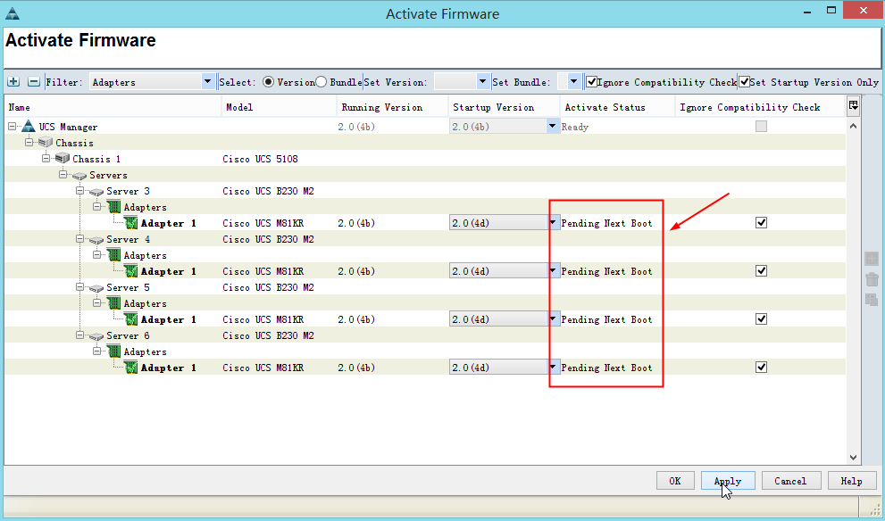Click the Model column header
The width and height of the screenshot is (885, 521).
280,107
